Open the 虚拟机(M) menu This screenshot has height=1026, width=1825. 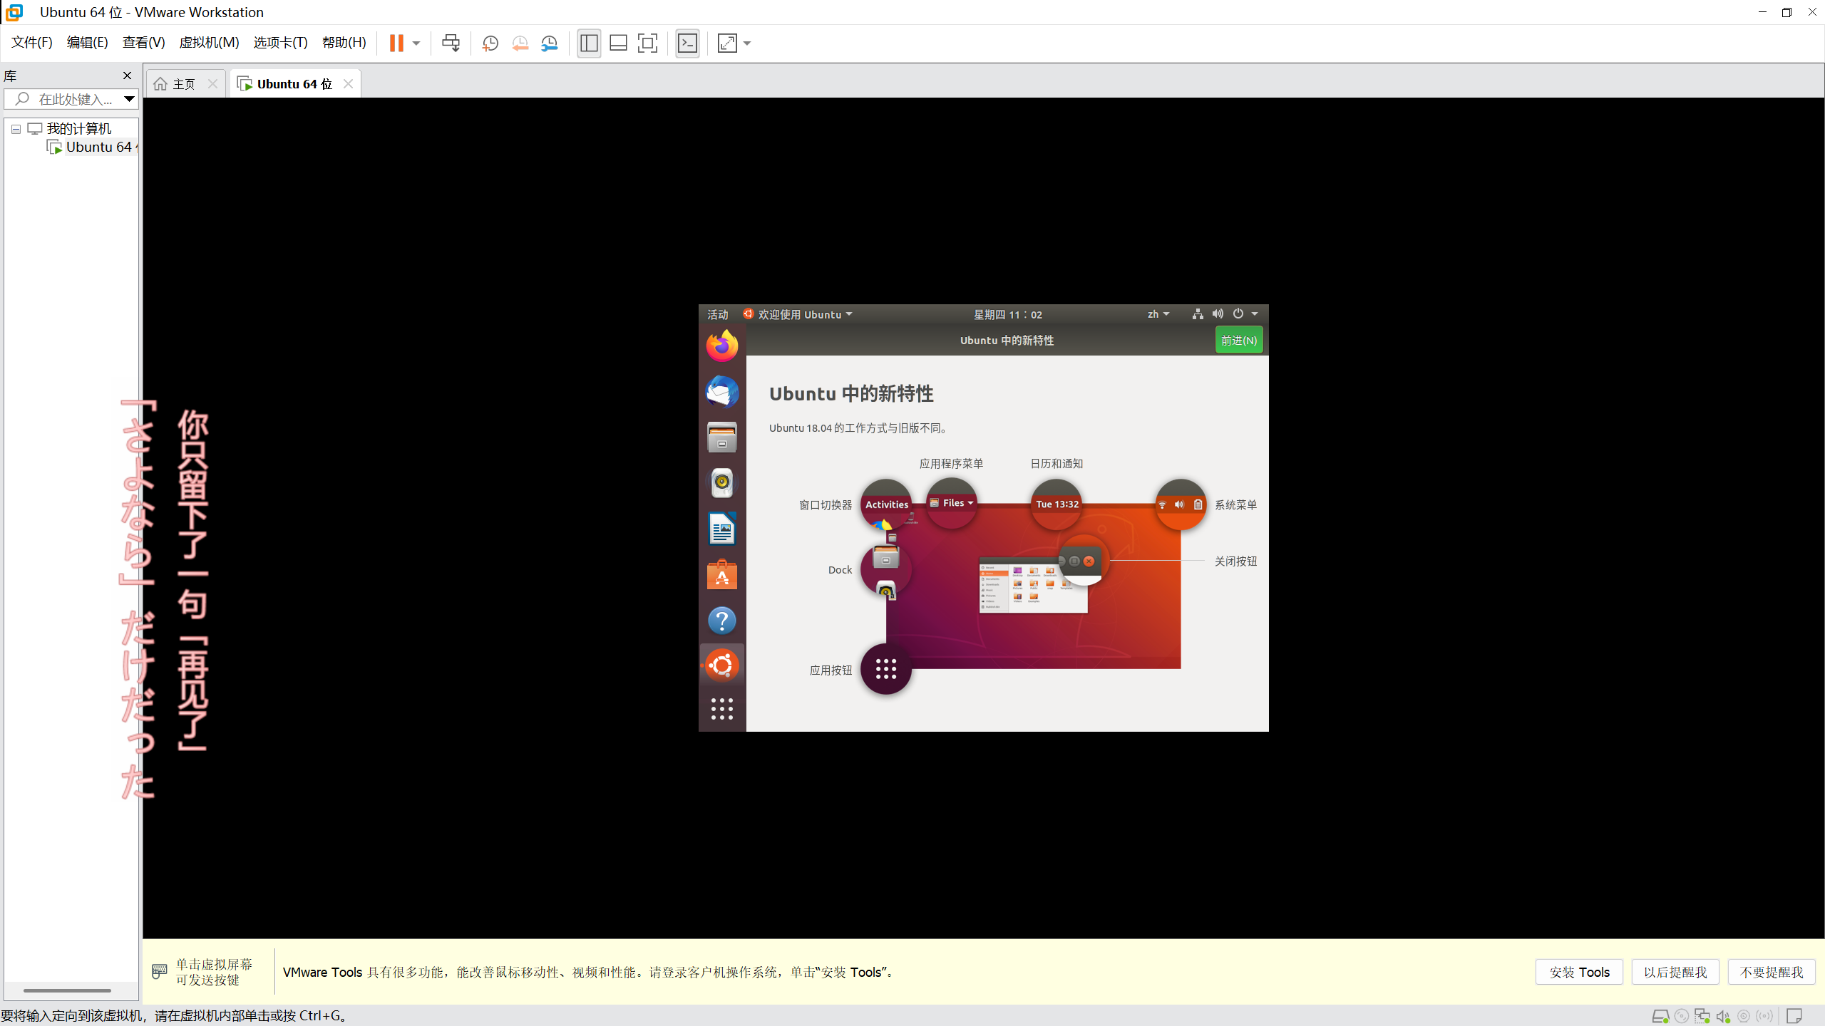pyautogui.click(x=209, y=42)
